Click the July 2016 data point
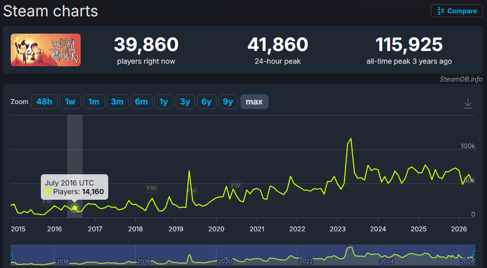 (x=75, y=207)
